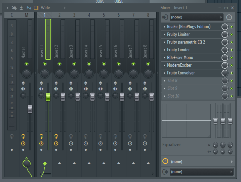Click the multi-touch control icon in mixer toolbar
Image resolution: width=241 pixels, height=182 pixels.
[14, 8]
